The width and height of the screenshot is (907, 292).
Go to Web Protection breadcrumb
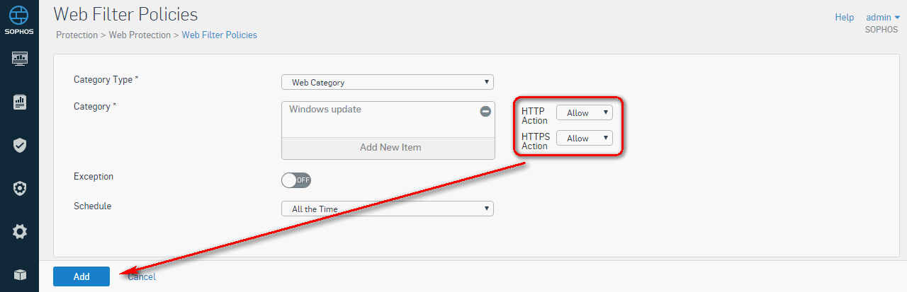coord(140,35)
